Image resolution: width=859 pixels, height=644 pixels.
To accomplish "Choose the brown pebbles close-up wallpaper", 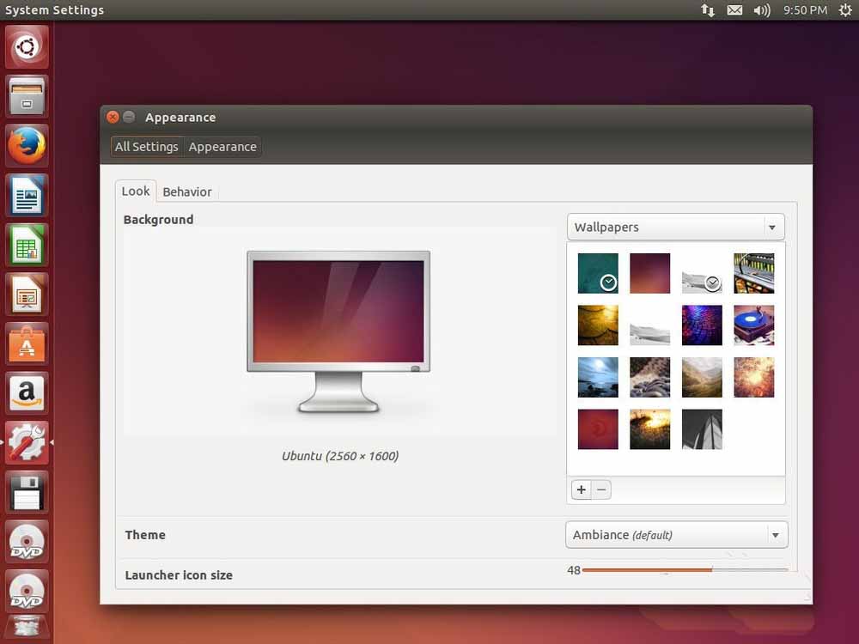I will point(649,377).
